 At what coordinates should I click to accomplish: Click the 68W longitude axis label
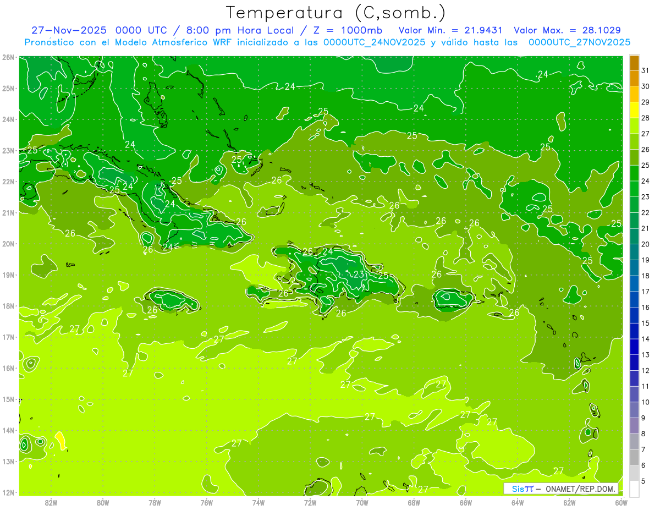click(414, 502)
